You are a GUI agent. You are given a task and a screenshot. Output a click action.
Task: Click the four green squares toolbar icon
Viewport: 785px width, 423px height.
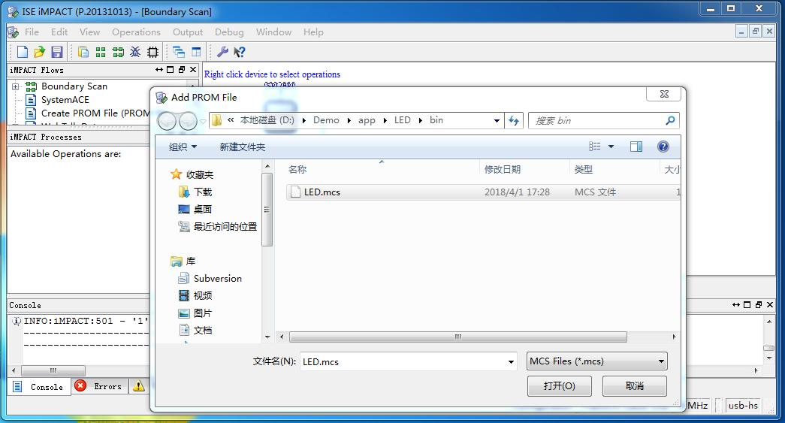(101, 52)
